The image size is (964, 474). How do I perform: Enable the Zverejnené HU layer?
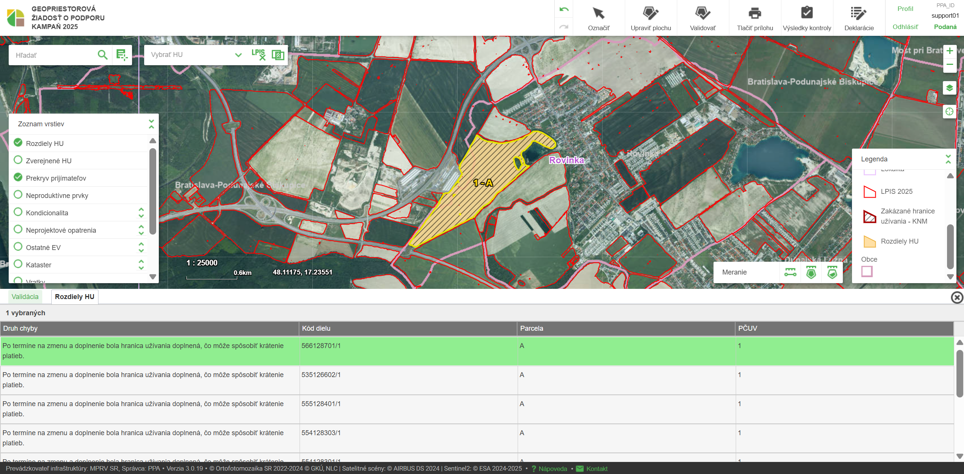point(18,160)
